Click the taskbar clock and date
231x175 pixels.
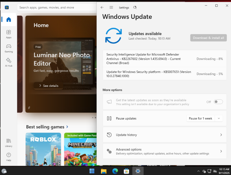[224, 171]
